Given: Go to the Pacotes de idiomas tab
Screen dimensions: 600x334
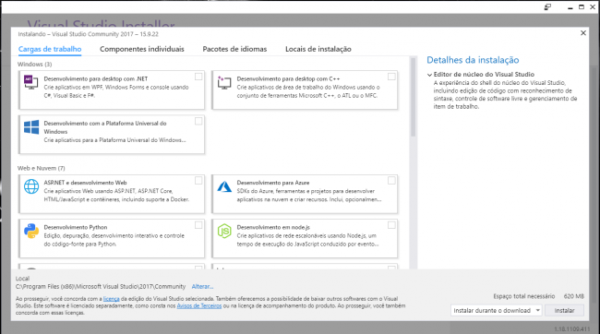Looking at the screenshot, I should pos(234,49).
